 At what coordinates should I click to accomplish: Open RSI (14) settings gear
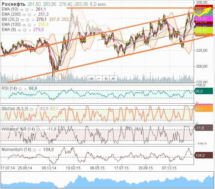point(20,89)
